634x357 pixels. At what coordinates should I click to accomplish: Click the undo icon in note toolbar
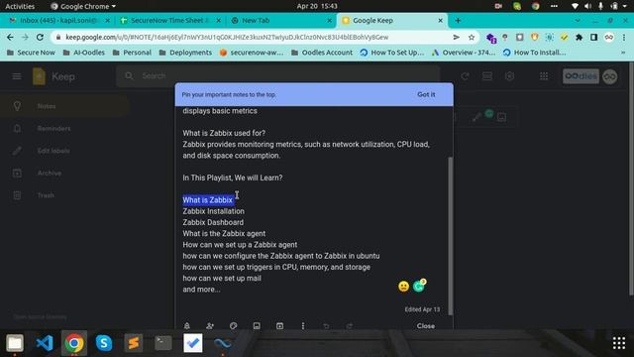[x=326, y=326]
